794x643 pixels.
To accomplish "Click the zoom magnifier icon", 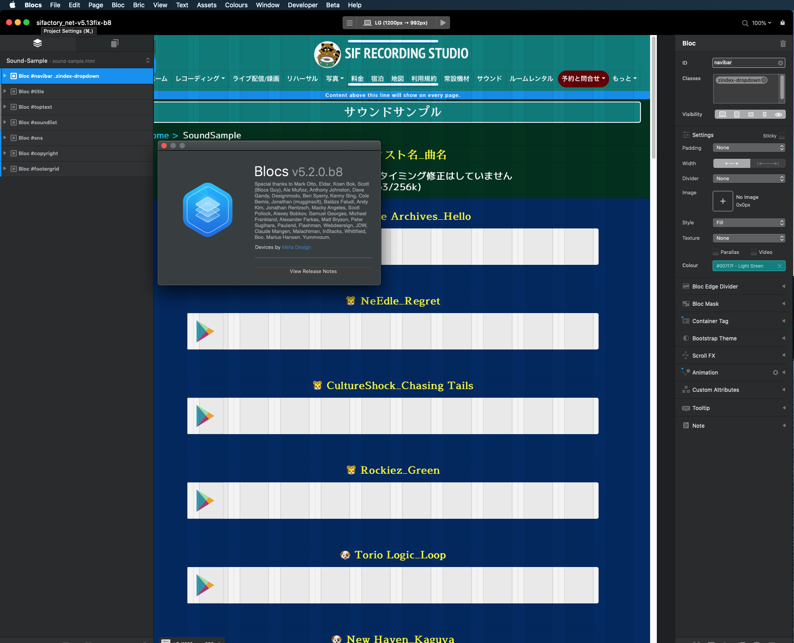I will [745, 23].
